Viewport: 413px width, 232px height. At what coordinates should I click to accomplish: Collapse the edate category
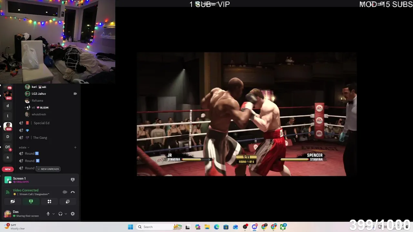(x=24, y=147)
